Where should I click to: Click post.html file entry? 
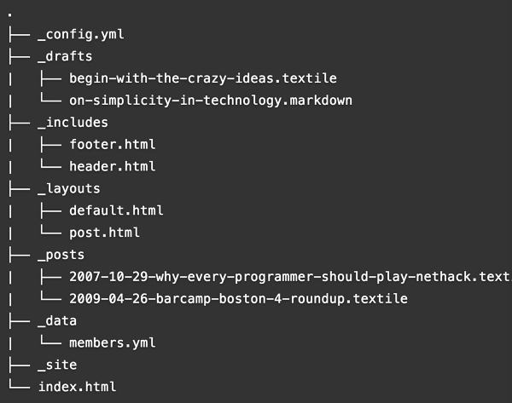coord(104,233)
